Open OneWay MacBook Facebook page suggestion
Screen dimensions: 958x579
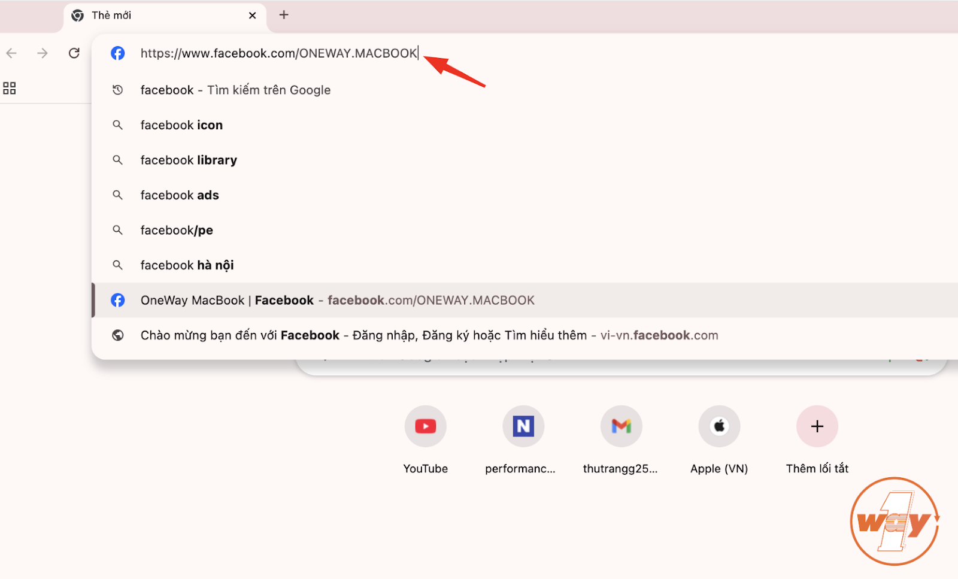(x=525, y=300)
